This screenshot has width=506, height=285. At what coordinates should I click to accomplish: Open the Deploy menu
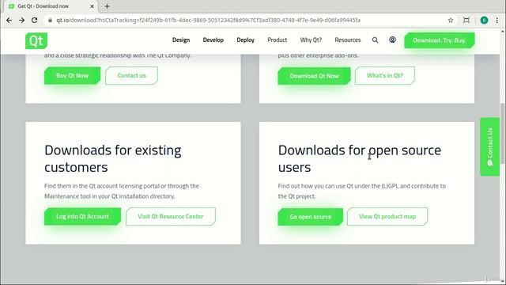coord(246,40)
